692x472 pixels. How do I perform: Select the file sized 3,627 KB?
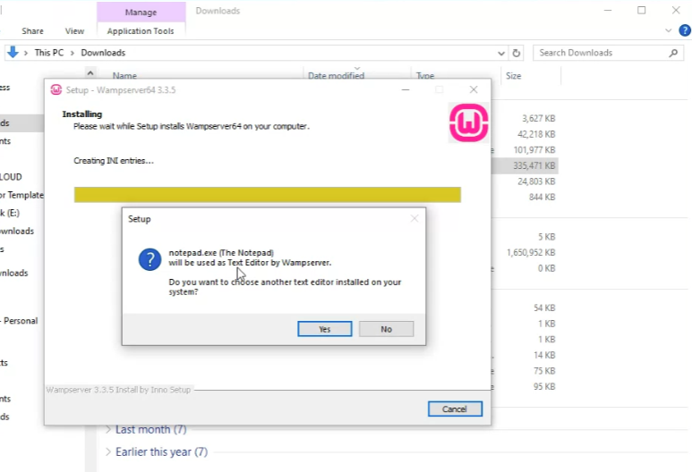538,119
